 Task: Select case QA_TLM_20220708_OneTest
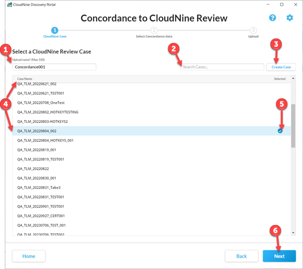151,103
